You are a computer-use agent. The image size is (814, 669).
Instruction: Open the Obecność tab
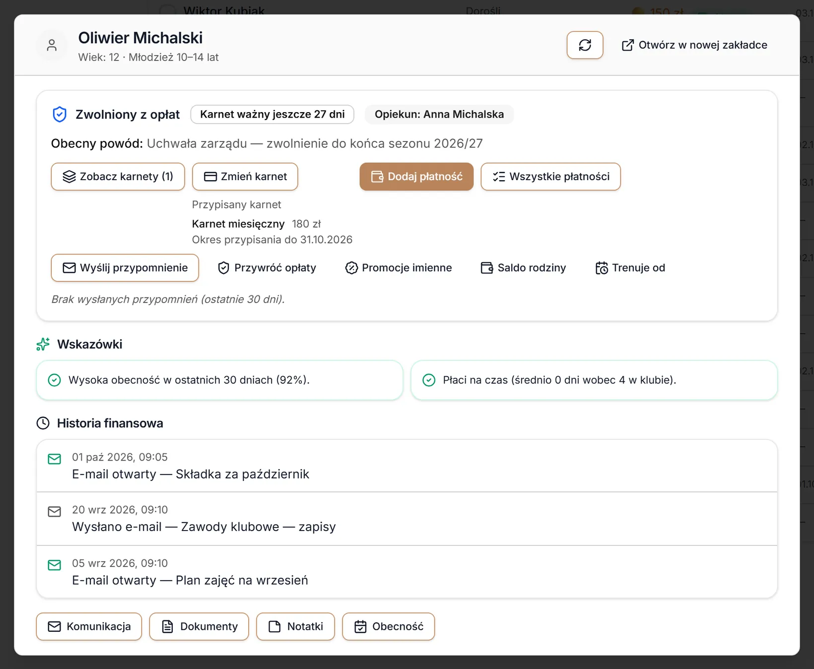tap(389, 627)
